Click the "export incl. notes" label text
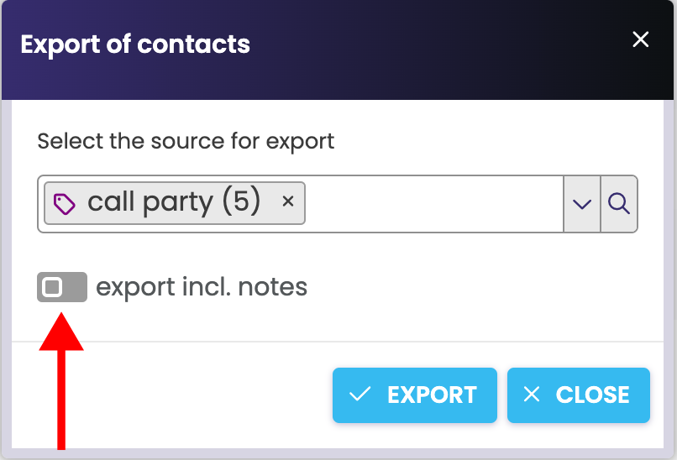This screenshot has width=677, height=460. (202, 287)
